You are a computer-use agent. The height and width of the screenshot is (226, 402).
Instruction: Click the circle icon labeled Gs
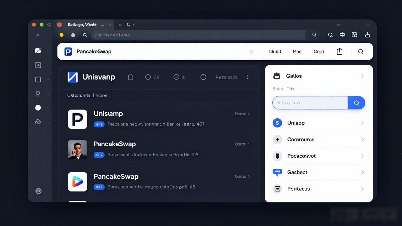(x=148, y=77)
